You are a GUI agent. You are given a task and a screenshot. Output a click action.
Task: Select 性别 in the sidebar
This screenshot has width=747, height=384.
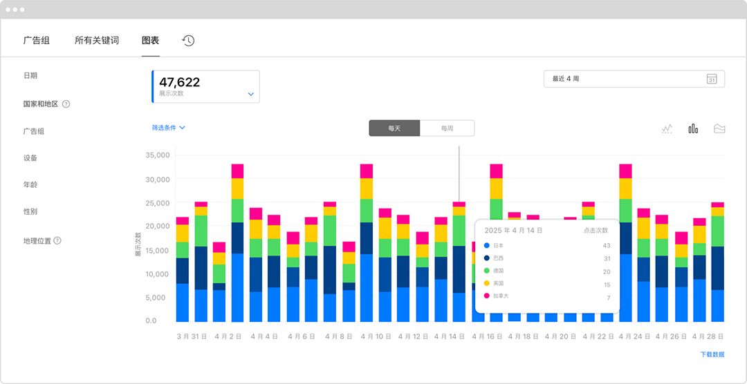30,211
